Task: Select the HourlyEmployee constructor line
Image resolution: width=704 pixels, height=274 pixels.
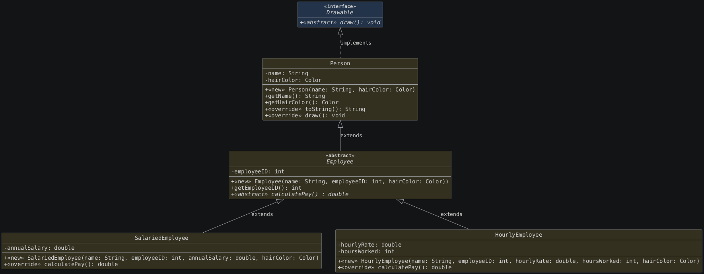Action: click(x=519, y=261)
